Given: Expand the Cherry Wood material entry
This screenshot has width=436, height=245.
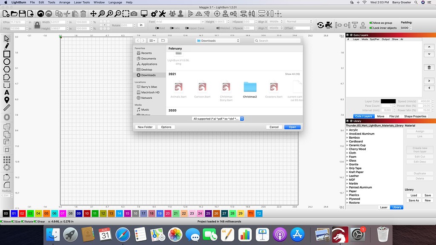Looking at the screenshot, I should [x=347, y=149].
